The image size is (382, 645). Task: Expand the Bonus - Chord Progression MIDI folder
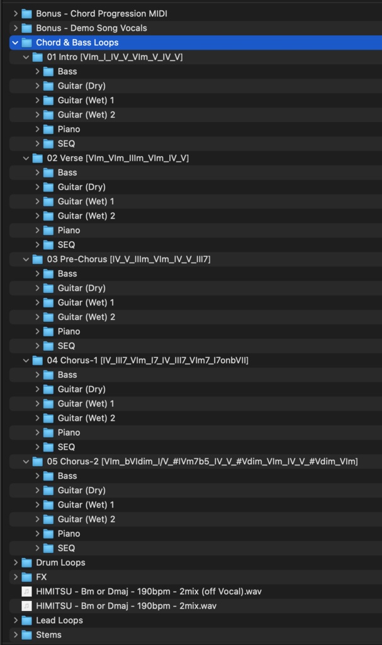[16, 14]
